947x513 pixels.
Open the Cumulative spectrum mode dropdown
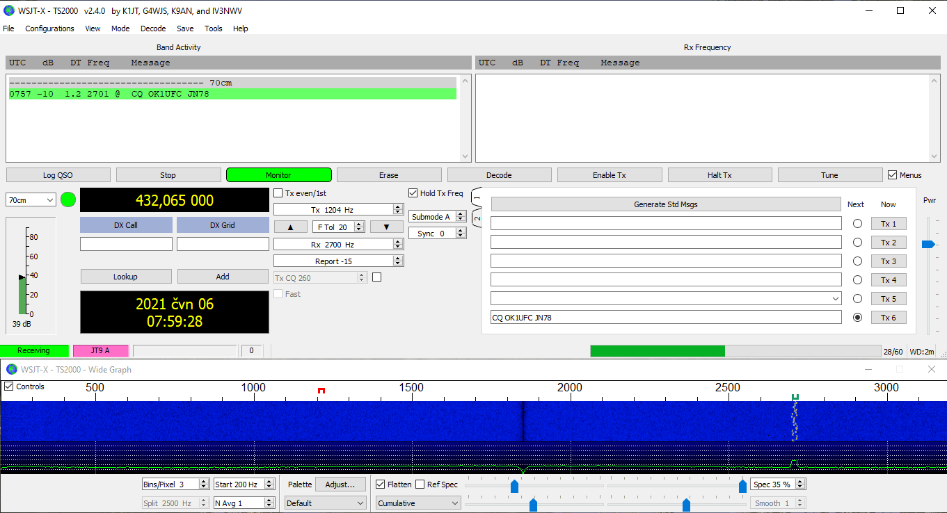tap(418, 503)
